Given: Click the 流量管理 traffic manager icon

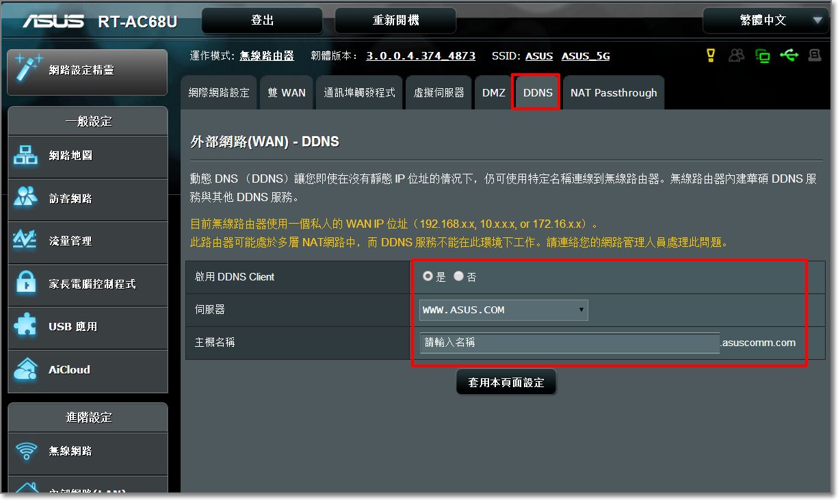Looking at the screenshot, I should pos(26,241).
